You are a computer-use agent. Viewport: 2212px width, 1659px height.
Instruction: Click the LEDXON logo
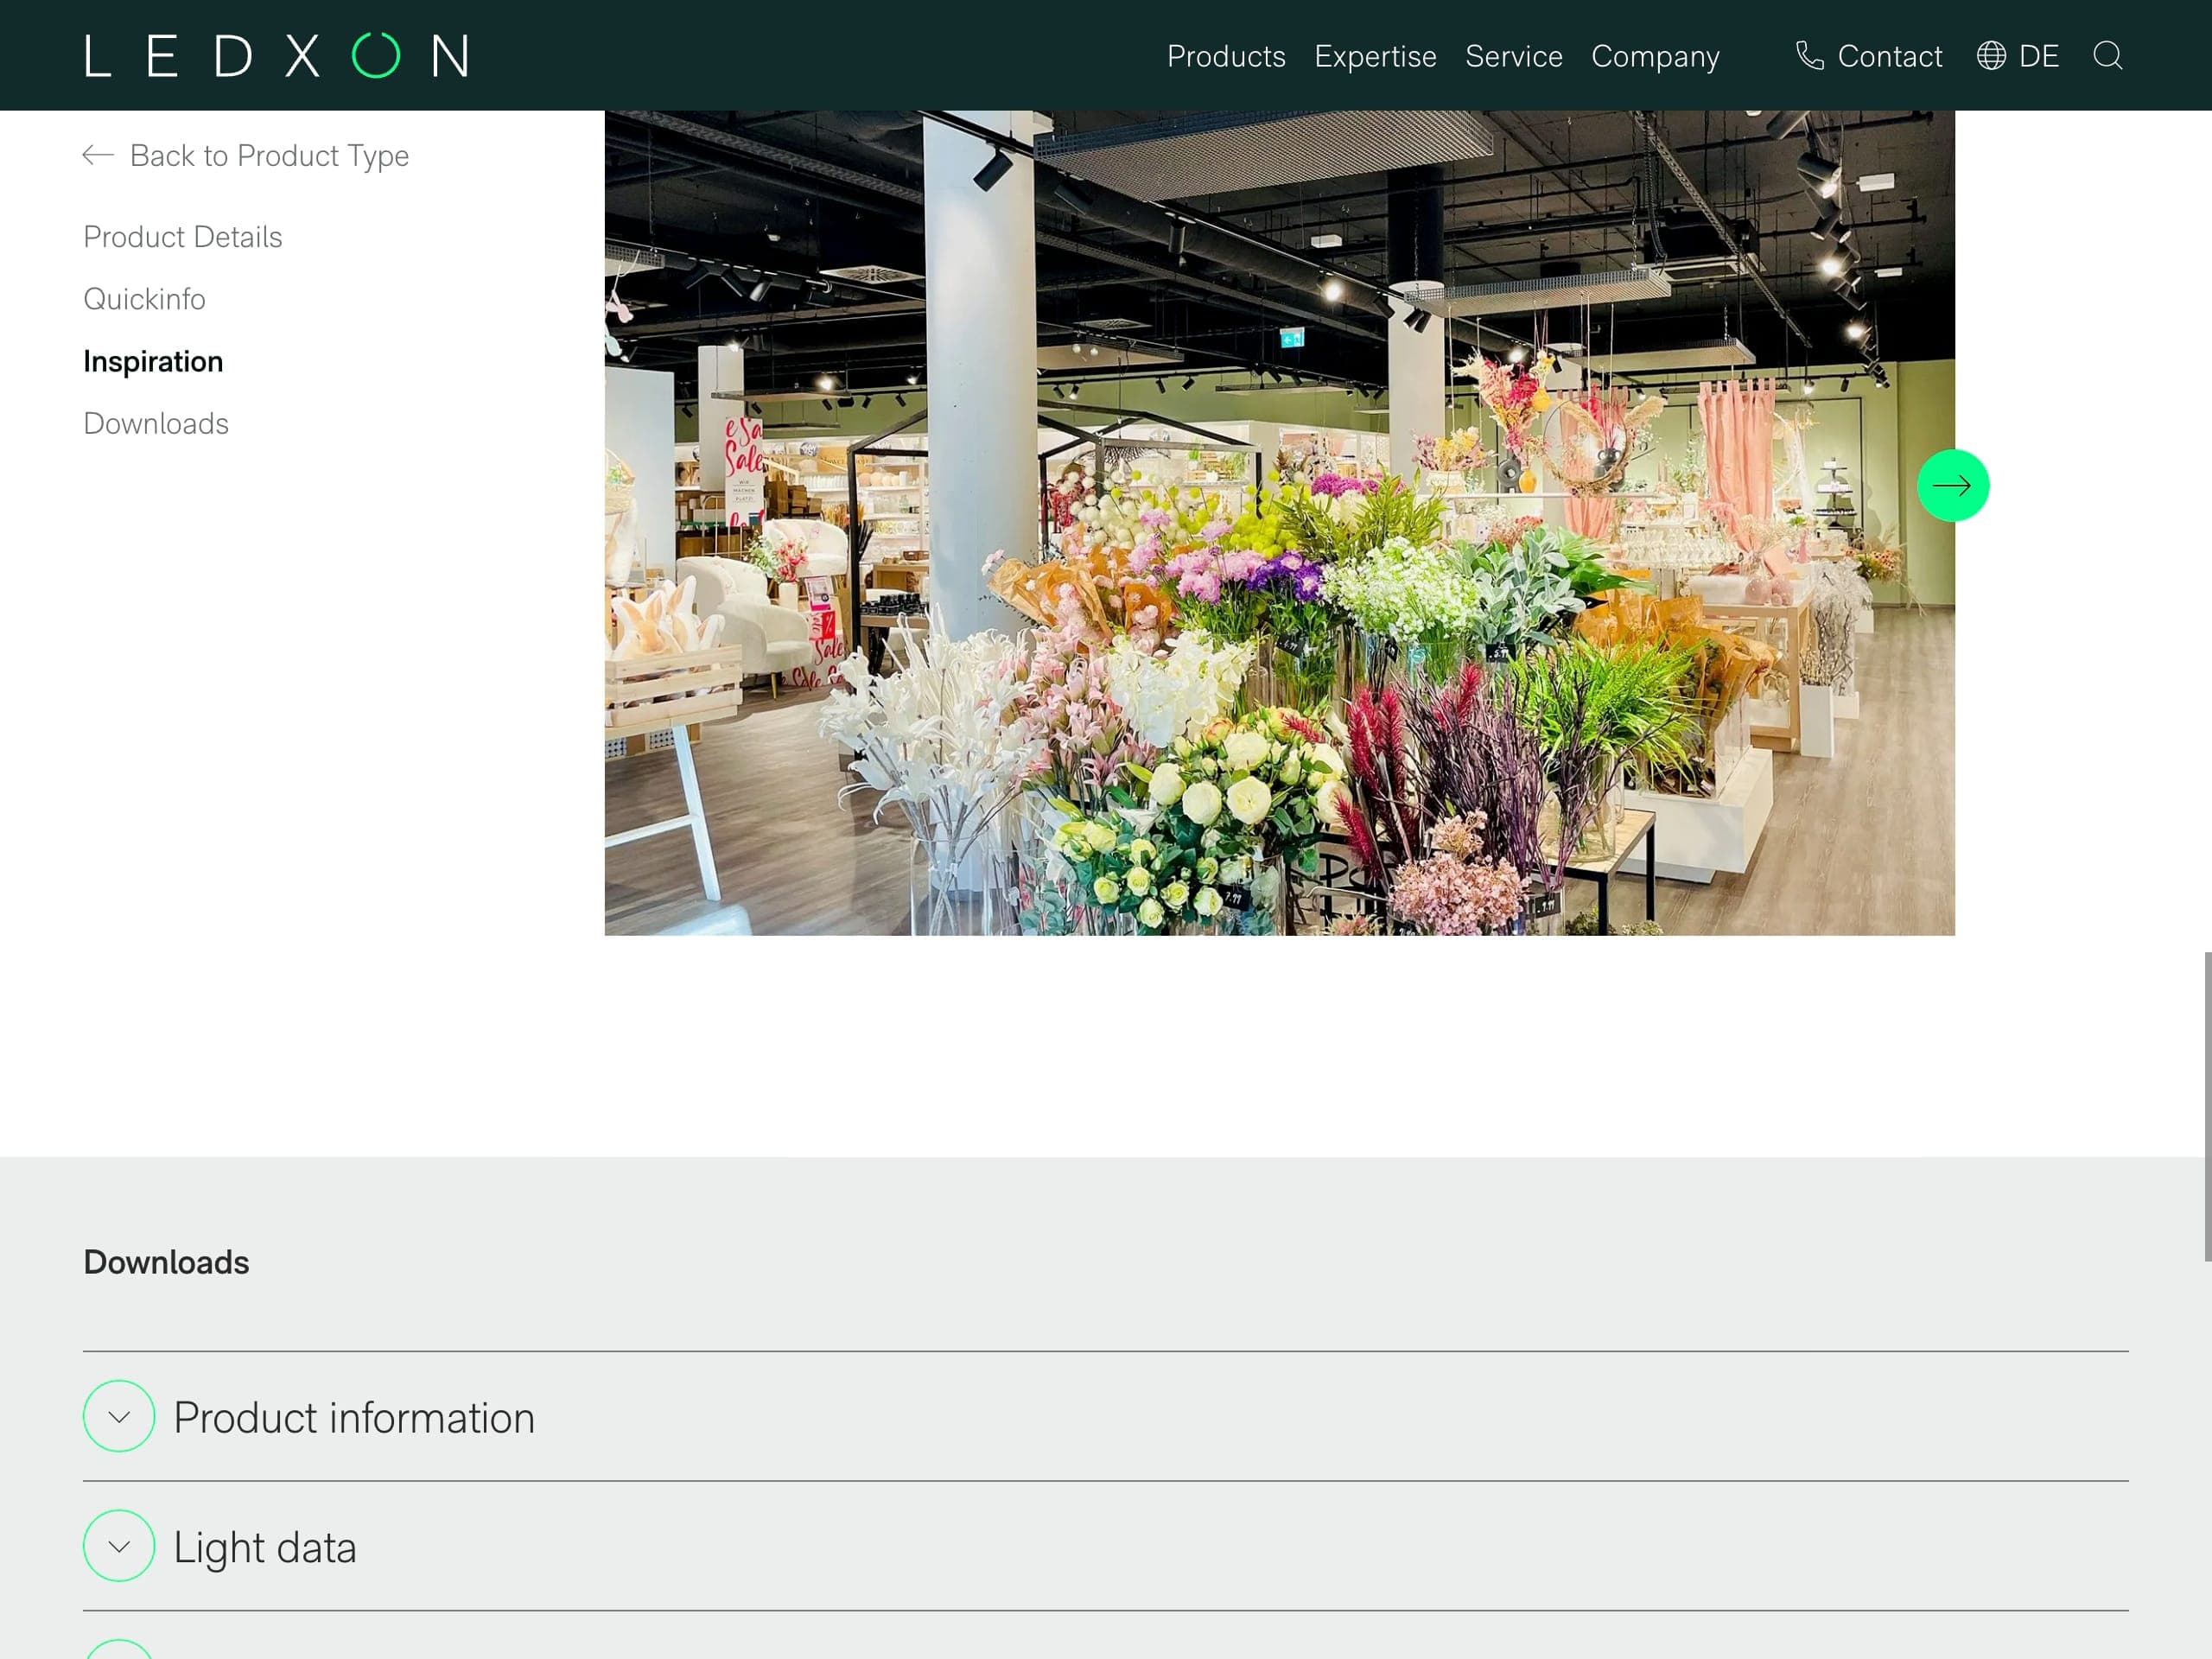[x=277, y=56]
